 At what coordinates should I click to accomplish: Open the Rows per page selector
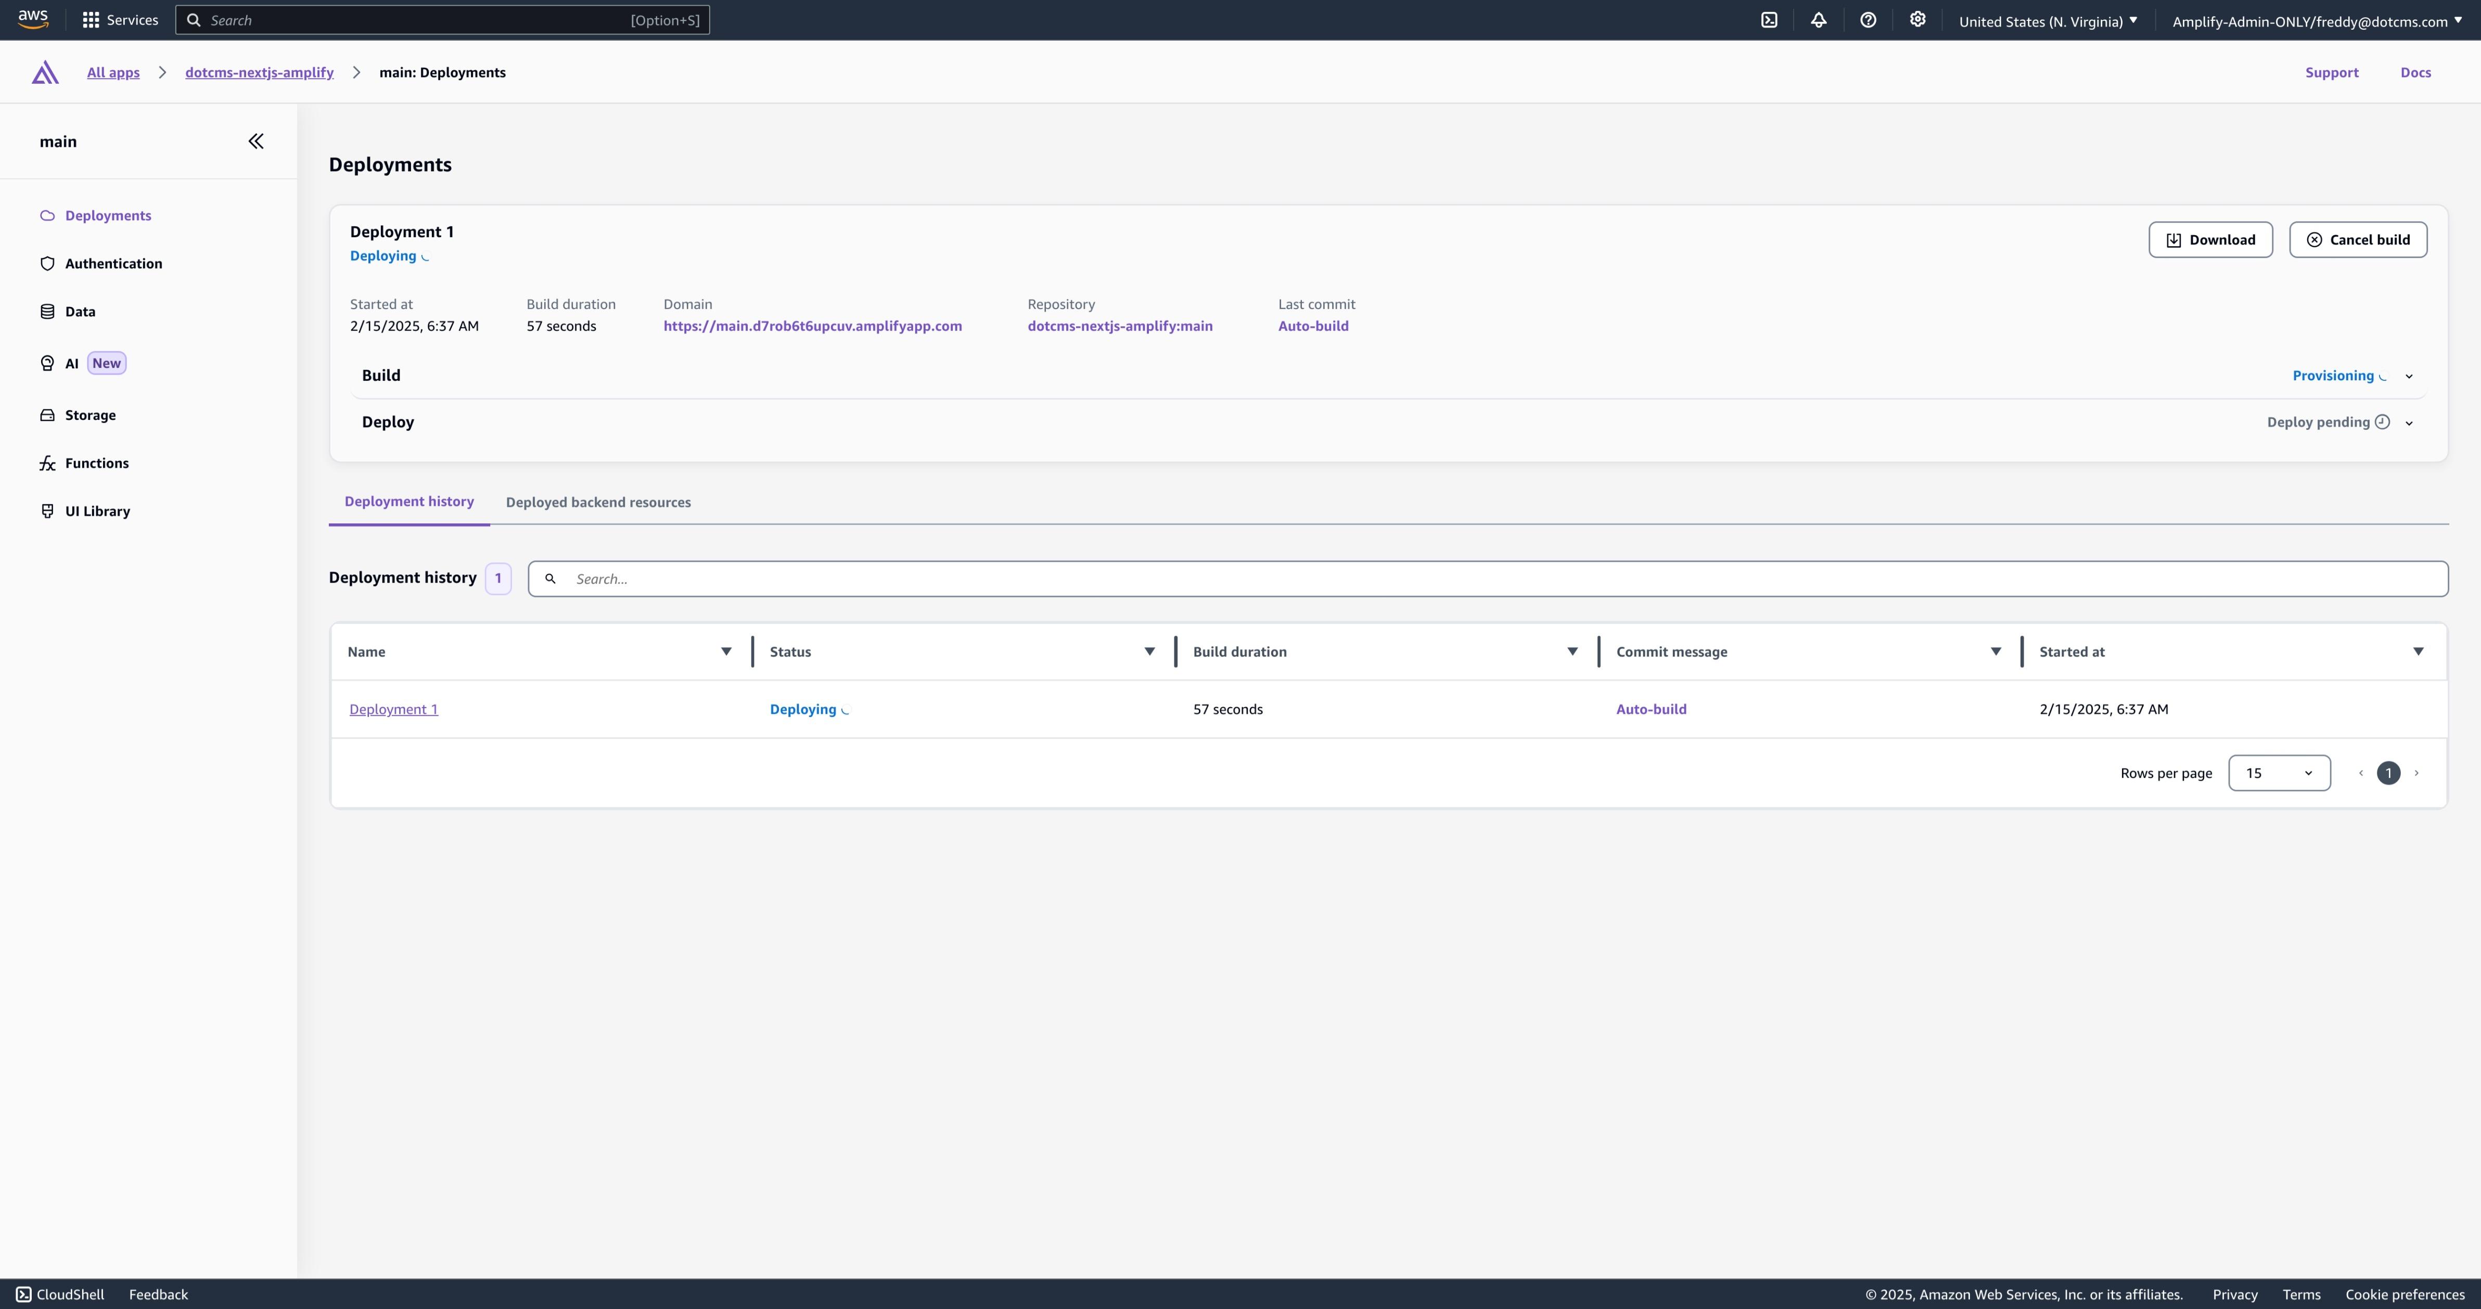pos(2279,773)
